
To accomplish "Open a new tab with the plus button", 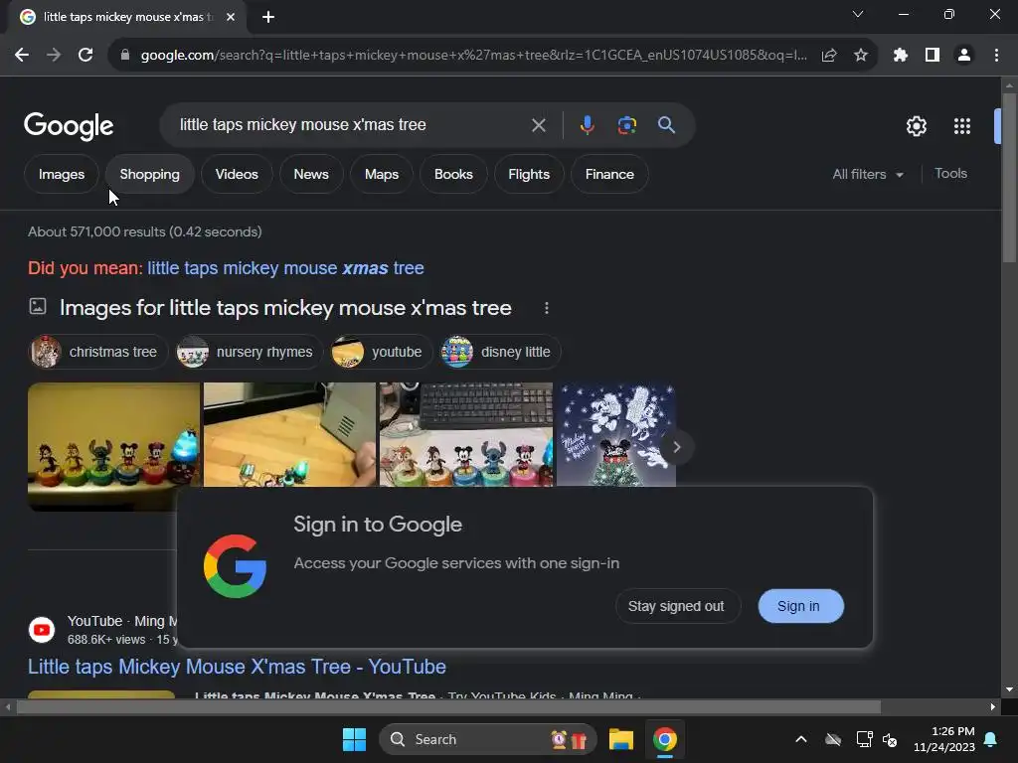I will 268,17.
